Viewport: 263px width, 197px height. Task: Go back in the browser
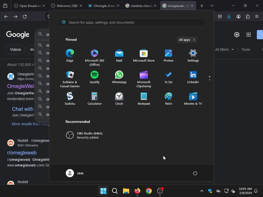[x=6, y=16]
